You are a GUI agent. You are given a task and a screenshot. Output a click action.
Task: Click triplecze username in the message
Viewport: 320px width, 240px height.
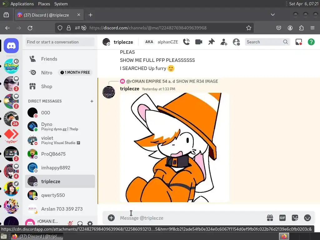click(130, 89)
